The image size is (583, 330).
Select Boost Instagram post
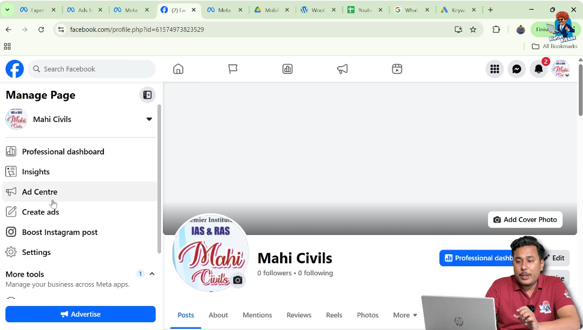click(79, 232)
